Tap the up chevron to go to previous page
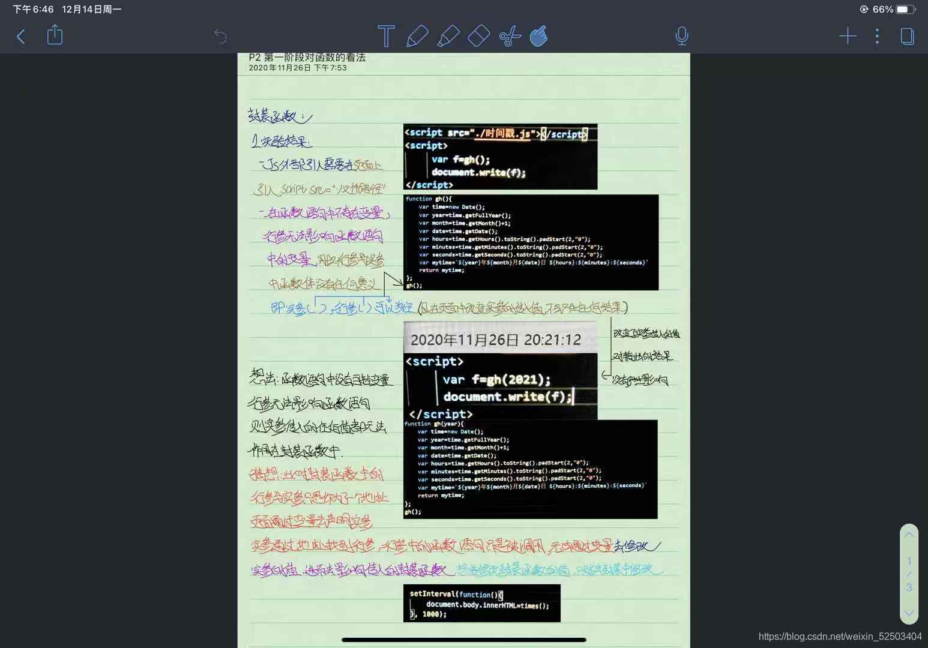The image size is (928, 648). [909, 534]
